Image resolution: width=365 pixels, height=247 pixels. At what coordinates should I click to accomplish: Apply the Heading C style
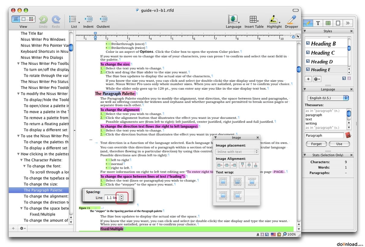326,52
